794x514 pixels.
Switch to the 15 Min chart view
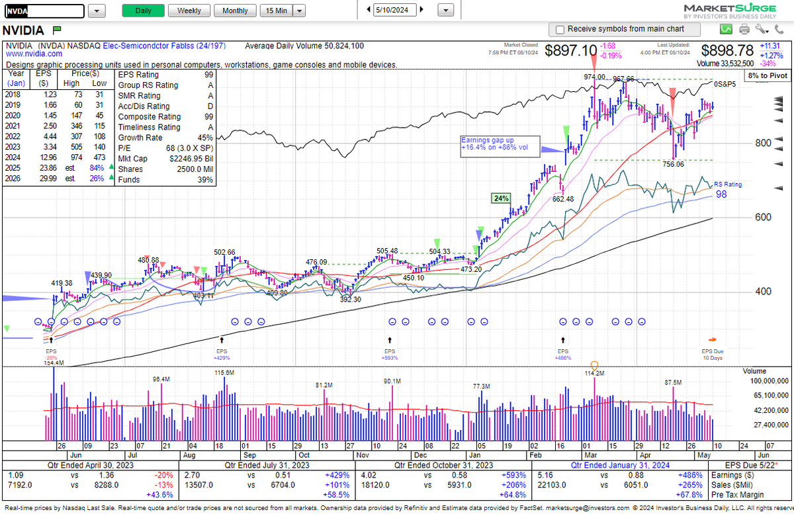277,11
